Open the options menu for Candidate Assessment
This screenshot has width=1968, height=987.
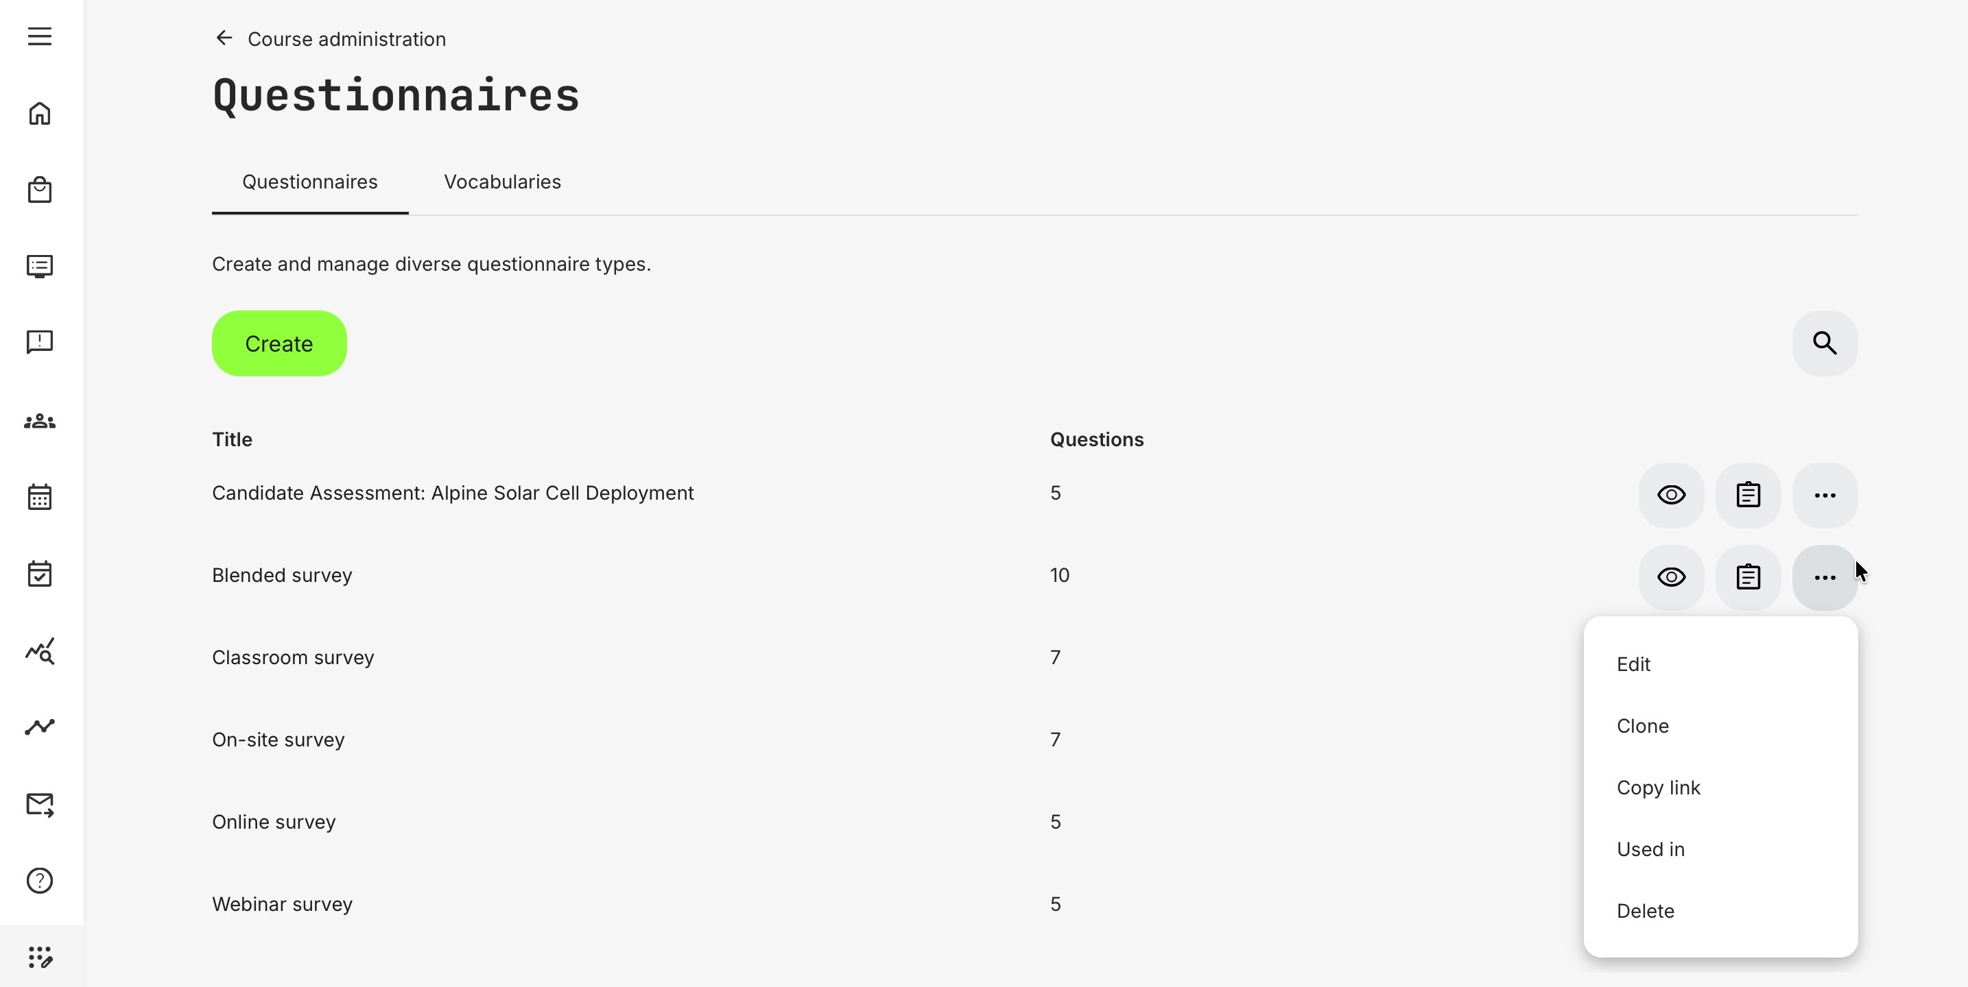(1825, 495)
